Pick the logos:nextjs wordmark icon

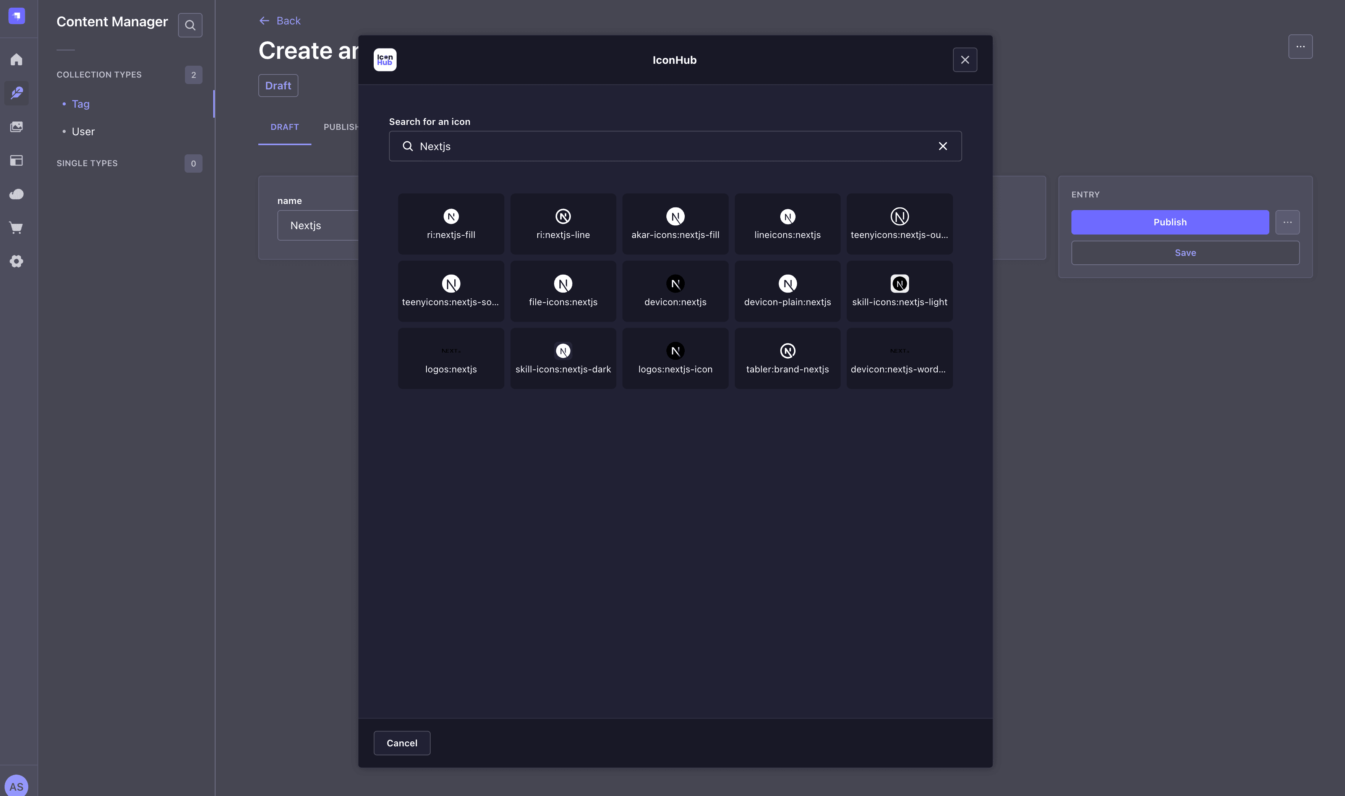point(450,358)
